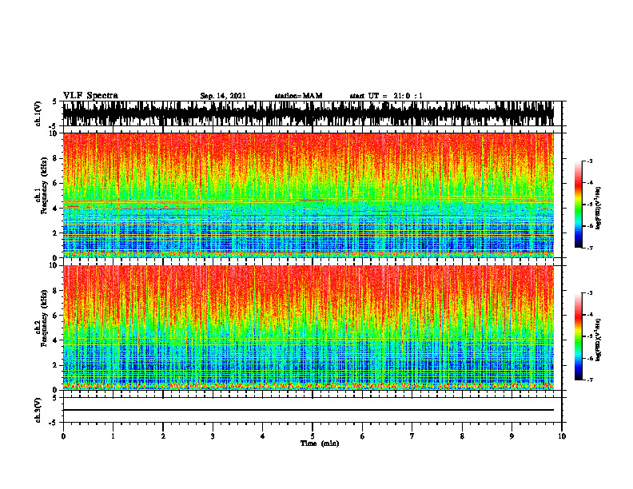This screenshot has width=633, height=489.
Task: Click the "ch.1(V)" axis label
Action: pos(38,113)
